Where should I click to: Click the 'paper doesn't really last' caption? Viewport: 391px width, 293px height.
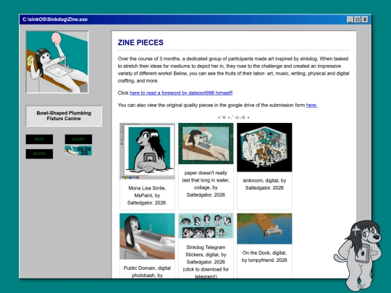point(206,184)
